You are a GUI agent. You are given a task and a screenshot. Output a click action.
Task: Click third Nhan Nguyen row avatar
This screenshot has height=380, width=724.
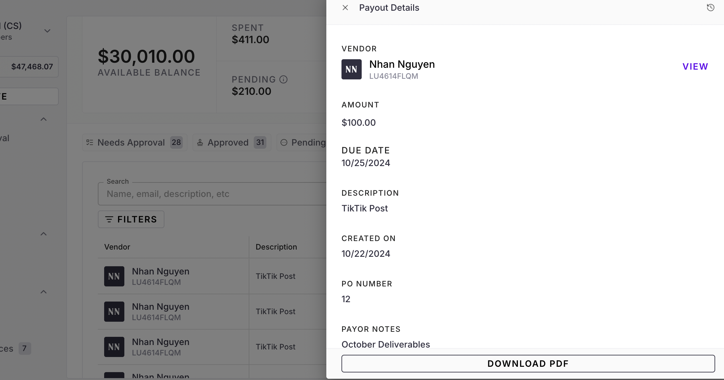pyautogui.click(x=114, y=347)
